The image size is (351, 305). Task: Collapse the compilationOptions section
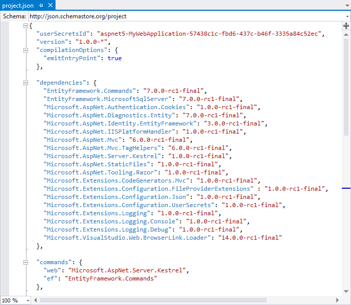coord(25,50)
